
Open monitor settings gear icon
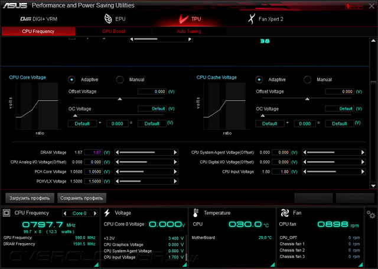(x=371, y=214)
